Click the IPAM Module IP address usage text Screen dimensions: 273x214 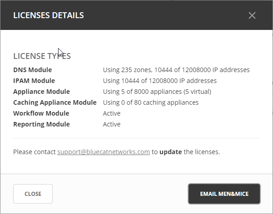[x=160, y=81]
